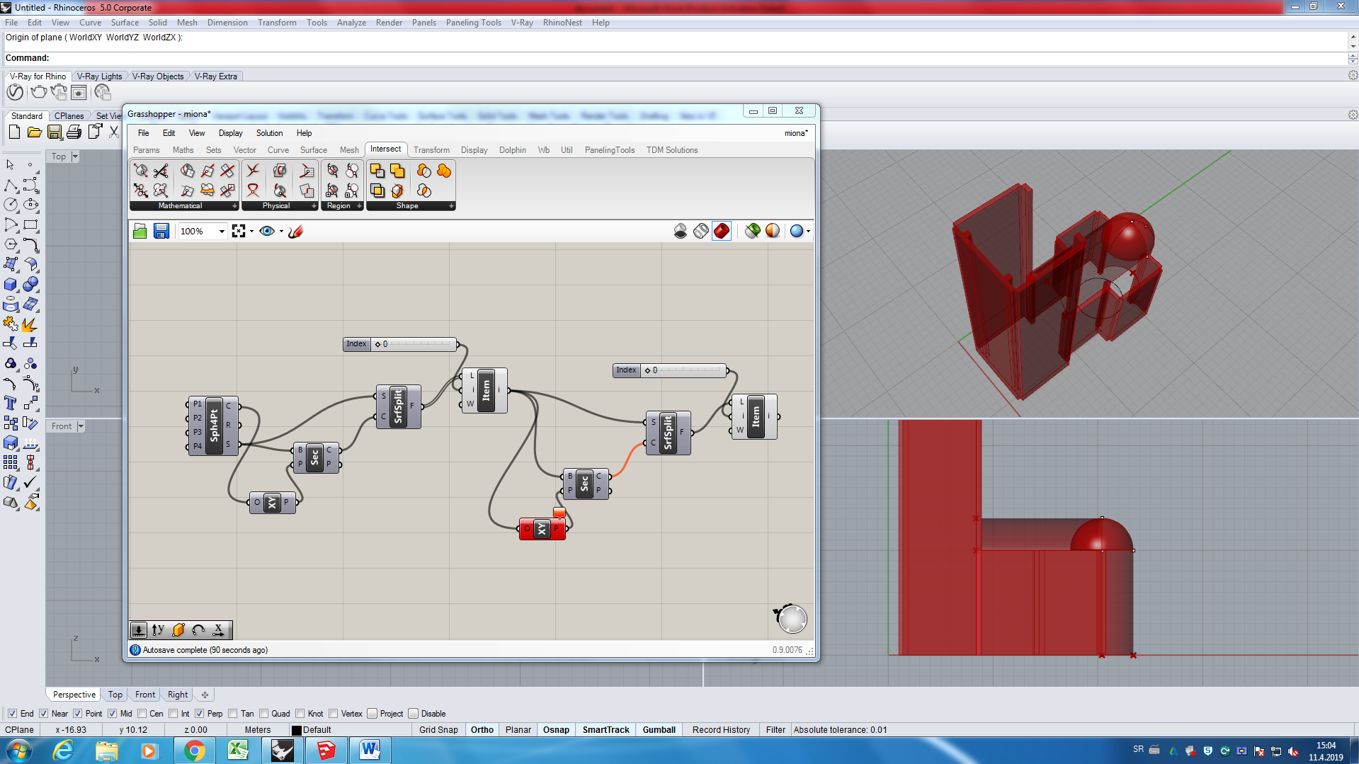Toggle the Near osnap checkbox
The width and height of the screenshot is (1359, 764).
(x=44, y=714)
